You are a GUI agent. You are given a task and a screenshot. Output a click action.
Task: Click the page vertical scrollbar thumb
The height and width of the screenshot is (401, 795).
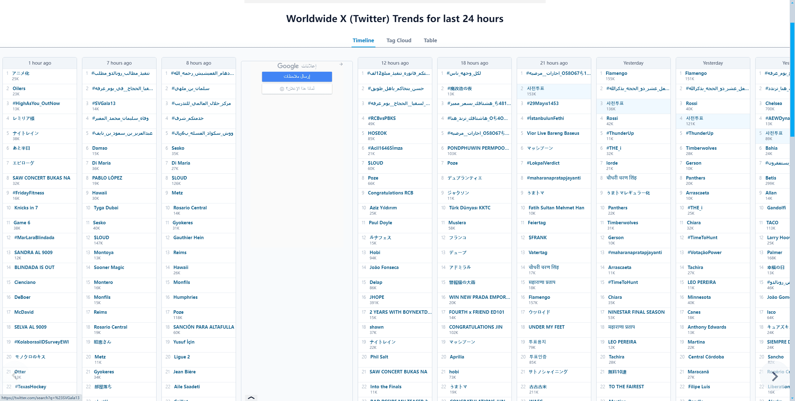[x=793, y=79]
